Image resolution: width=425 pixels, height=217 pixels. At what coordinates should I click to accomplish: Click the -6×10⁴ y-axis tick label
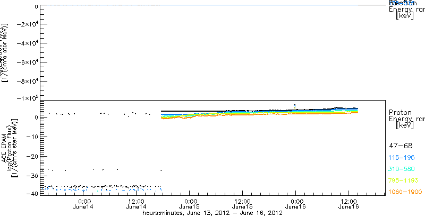pyautogui.click(x=27, y=62)
